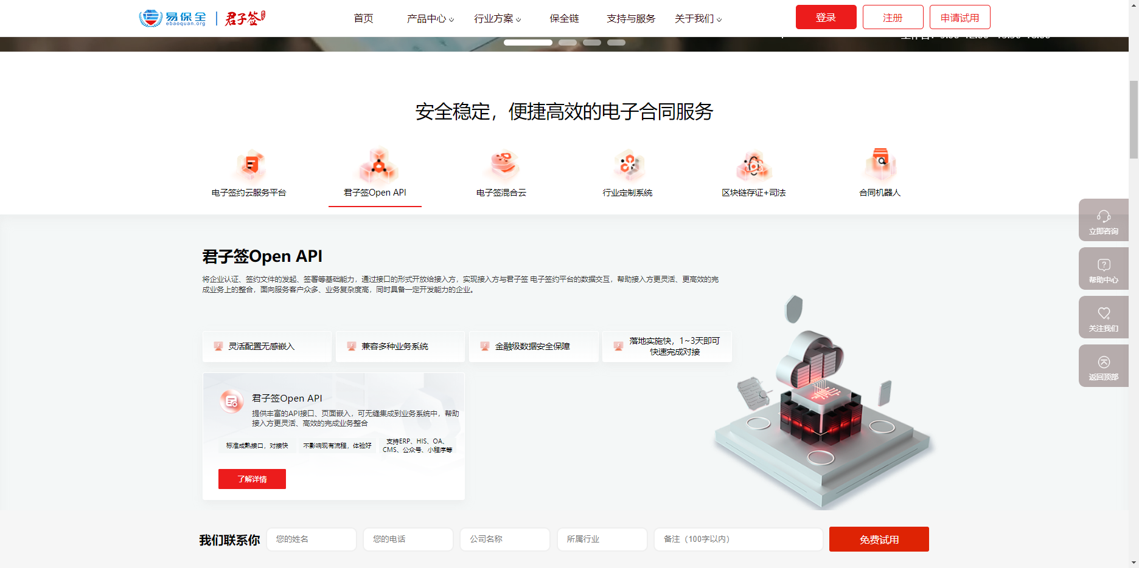The width and height of the screenshot is (1139, 568).
Task: Select the 电子签混合云 product icon
Action: tap(504, 165)
